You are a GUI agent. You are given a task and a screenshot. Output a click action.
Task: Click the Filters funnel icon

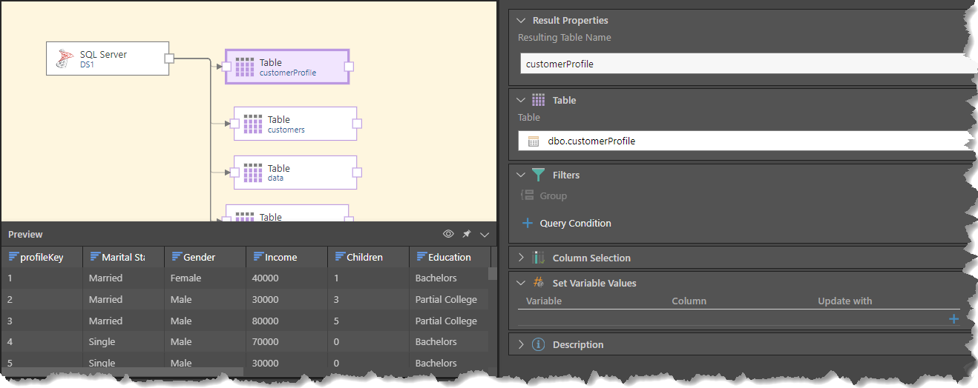539,175
